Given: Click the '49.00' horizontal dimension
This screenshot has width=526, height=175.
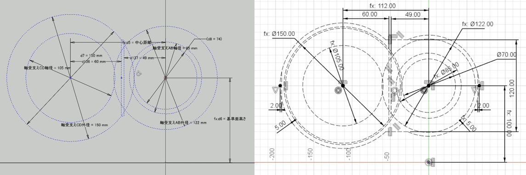Looking at the screenshot, I should coord(413,14).
